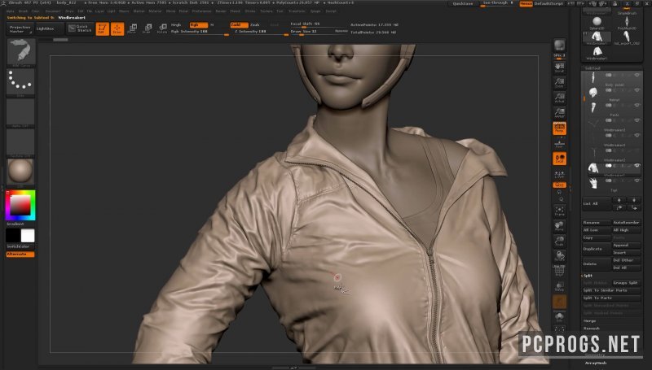Click the color picker square

(x=20, y=205)
